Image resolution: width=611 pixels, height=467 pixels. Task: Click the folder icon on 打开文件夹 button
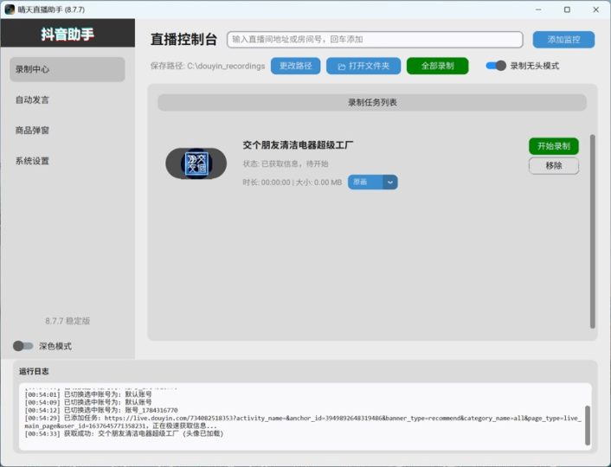click(x=341, y=67)
